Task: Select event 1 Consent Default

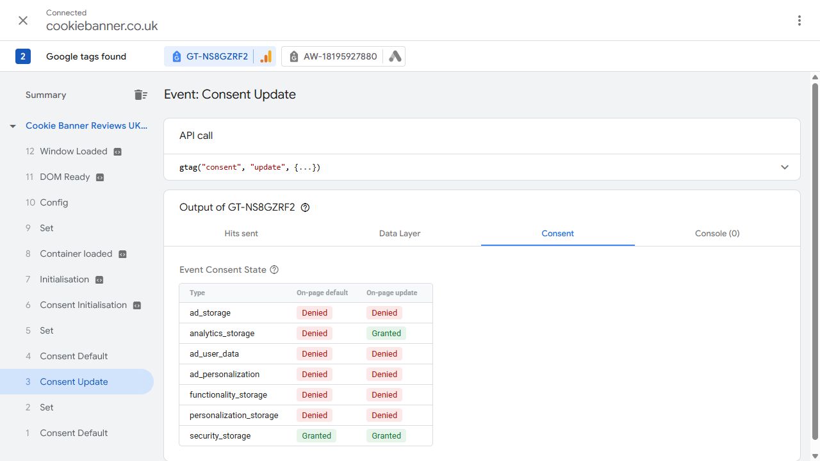Action: 77,433
